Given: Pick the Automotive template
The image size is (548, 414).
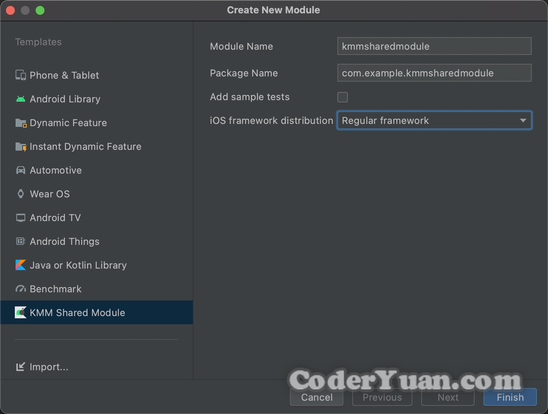Looking at the screenshot, I should click(97, 170).
